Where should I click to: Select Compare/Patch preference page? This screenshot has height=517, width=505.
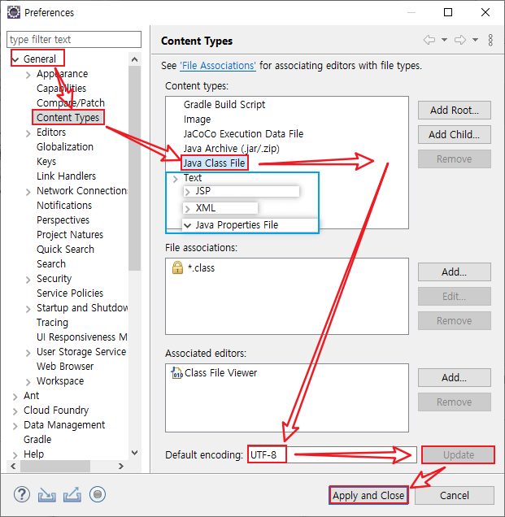point(71,103)
